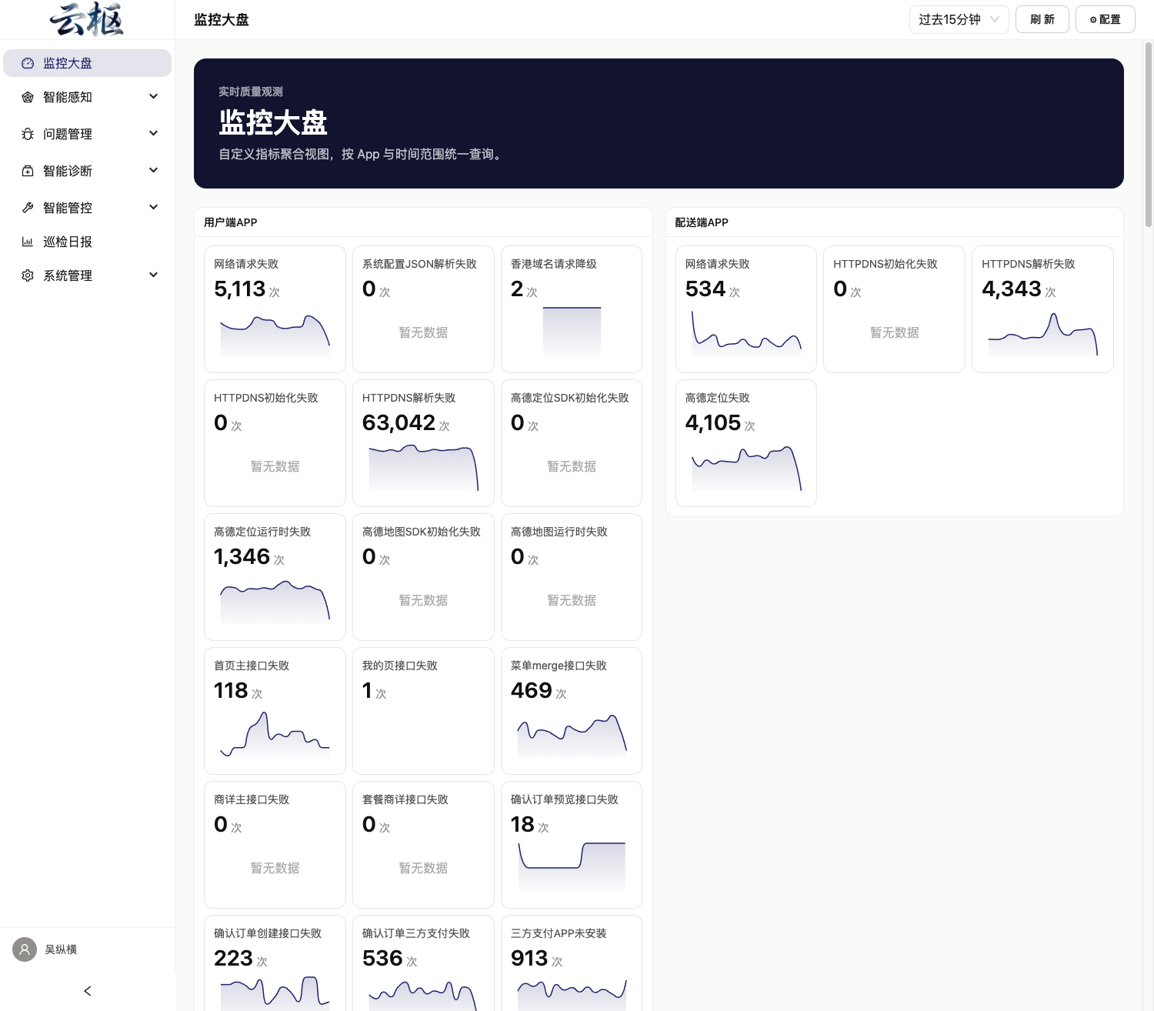Expand the 系统管理 menu chevron
The image size is (1154, 1011).
click(x=153, y=275)
